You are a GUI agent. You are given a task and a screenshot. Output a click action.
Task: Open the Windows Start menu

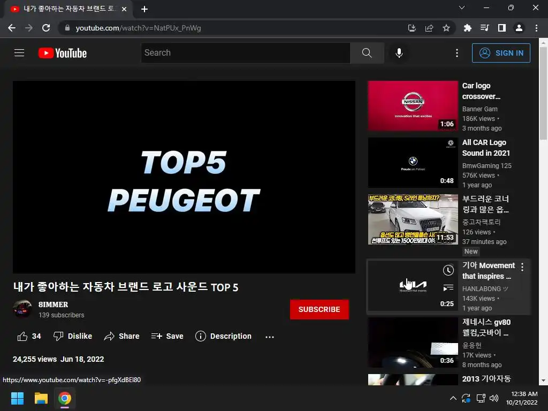click(x=17, y=398)
